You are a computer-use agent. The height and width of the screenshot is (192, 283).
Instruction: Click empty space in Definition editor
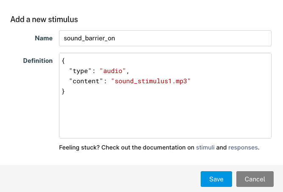165,116
